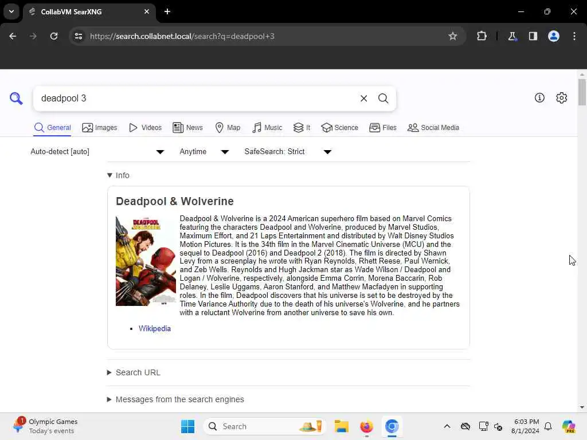Viewport: 587px width, 440px height.
Task: Switch to the Images tab
Action: coord(100,128)
